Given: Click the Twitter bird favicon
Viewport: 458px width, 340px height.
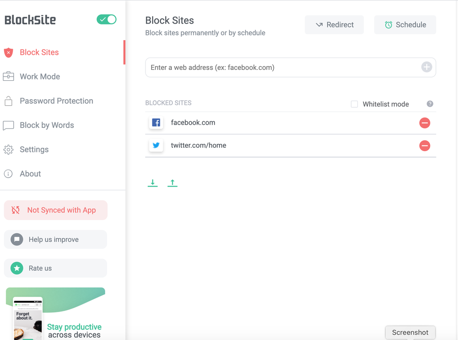Looking at the screenshot, I should [156, 145].
